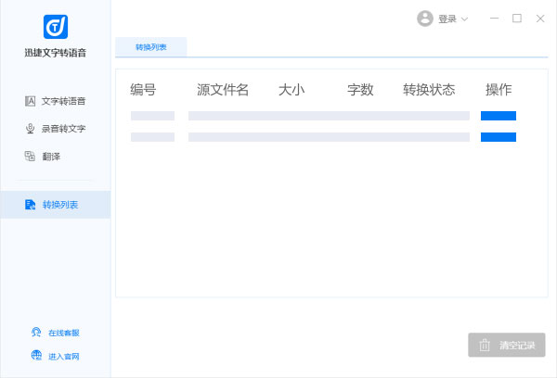This screenshot has height=378, width=557.
Task: Minimize the application window
Action: point(494,19)
